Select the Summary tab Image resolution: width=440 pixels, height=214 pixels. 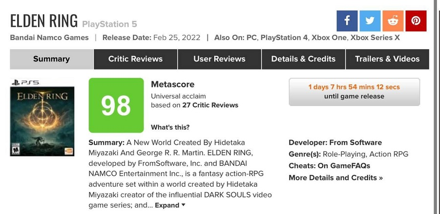pos(51,59)
